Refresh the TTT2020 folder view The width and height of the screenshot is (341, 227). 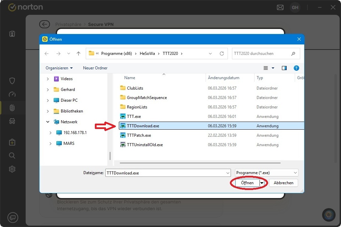(x=221, y=54)
